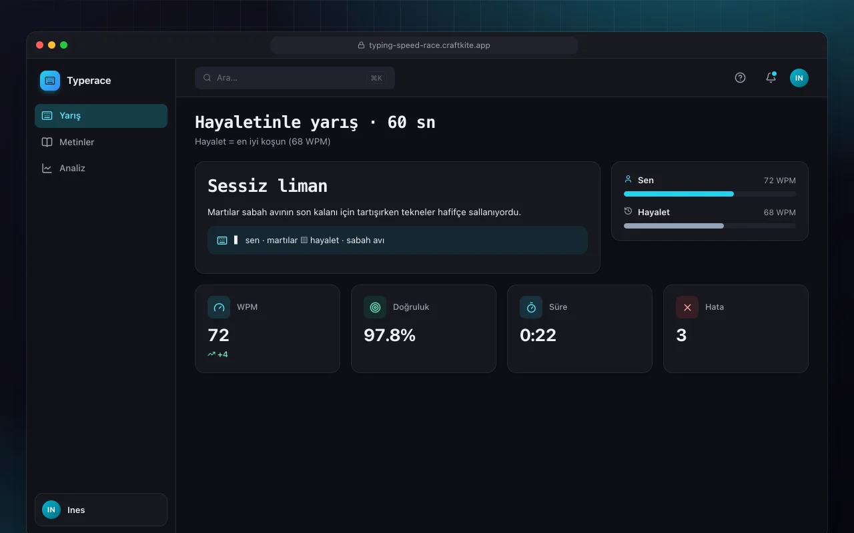The width and height of the screenshot is (854, 533).
Task: Click the passage text starting Martılar sabah
Action: click(x=364, y=213)
